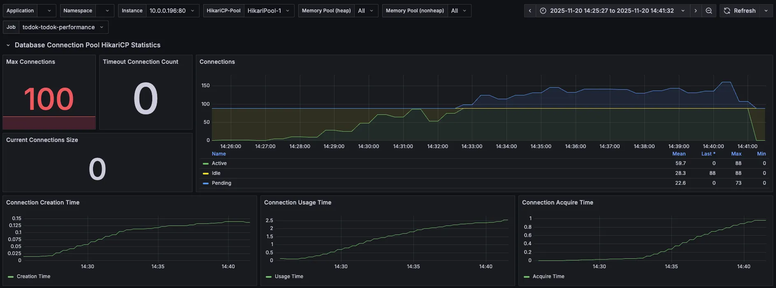Screen dimensions: 776x288
Task: Click the green Active series color swatch
Action: (x=206, y=164)
